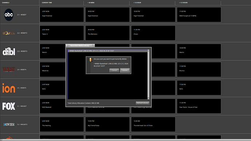Click the + 1.0 HOUR column header
251x141 pixels.
[x=137, y=3]
